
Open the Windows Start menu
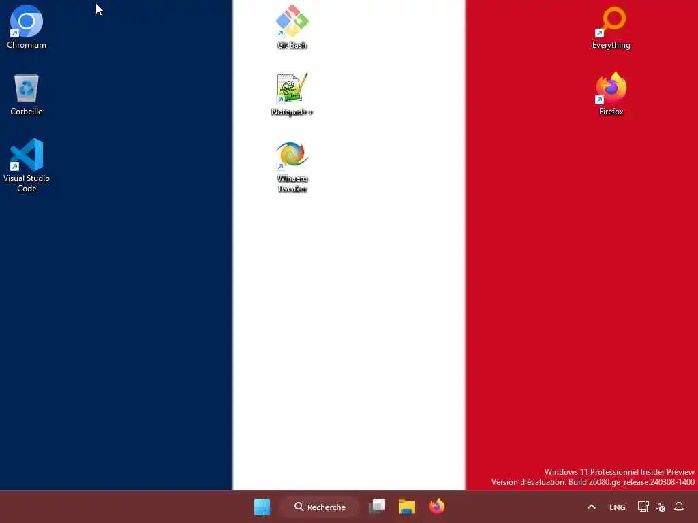coord(262,507)
